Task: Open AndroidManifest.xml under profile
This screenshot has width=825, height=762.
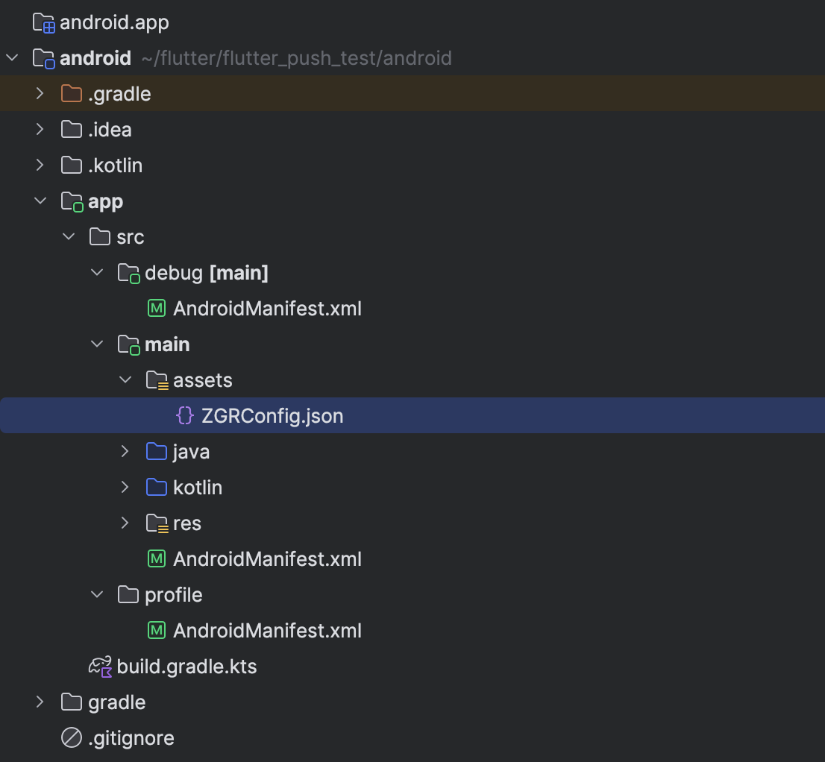Action: (267, 630)
